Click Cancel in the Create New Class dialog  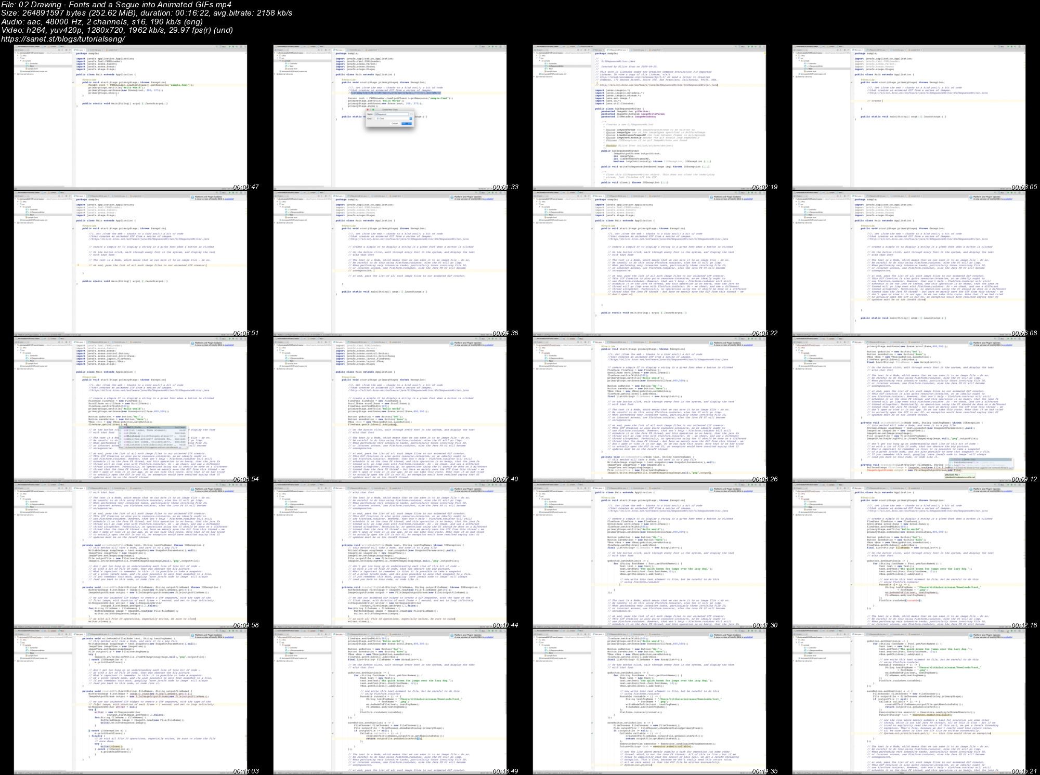point(395,123)
